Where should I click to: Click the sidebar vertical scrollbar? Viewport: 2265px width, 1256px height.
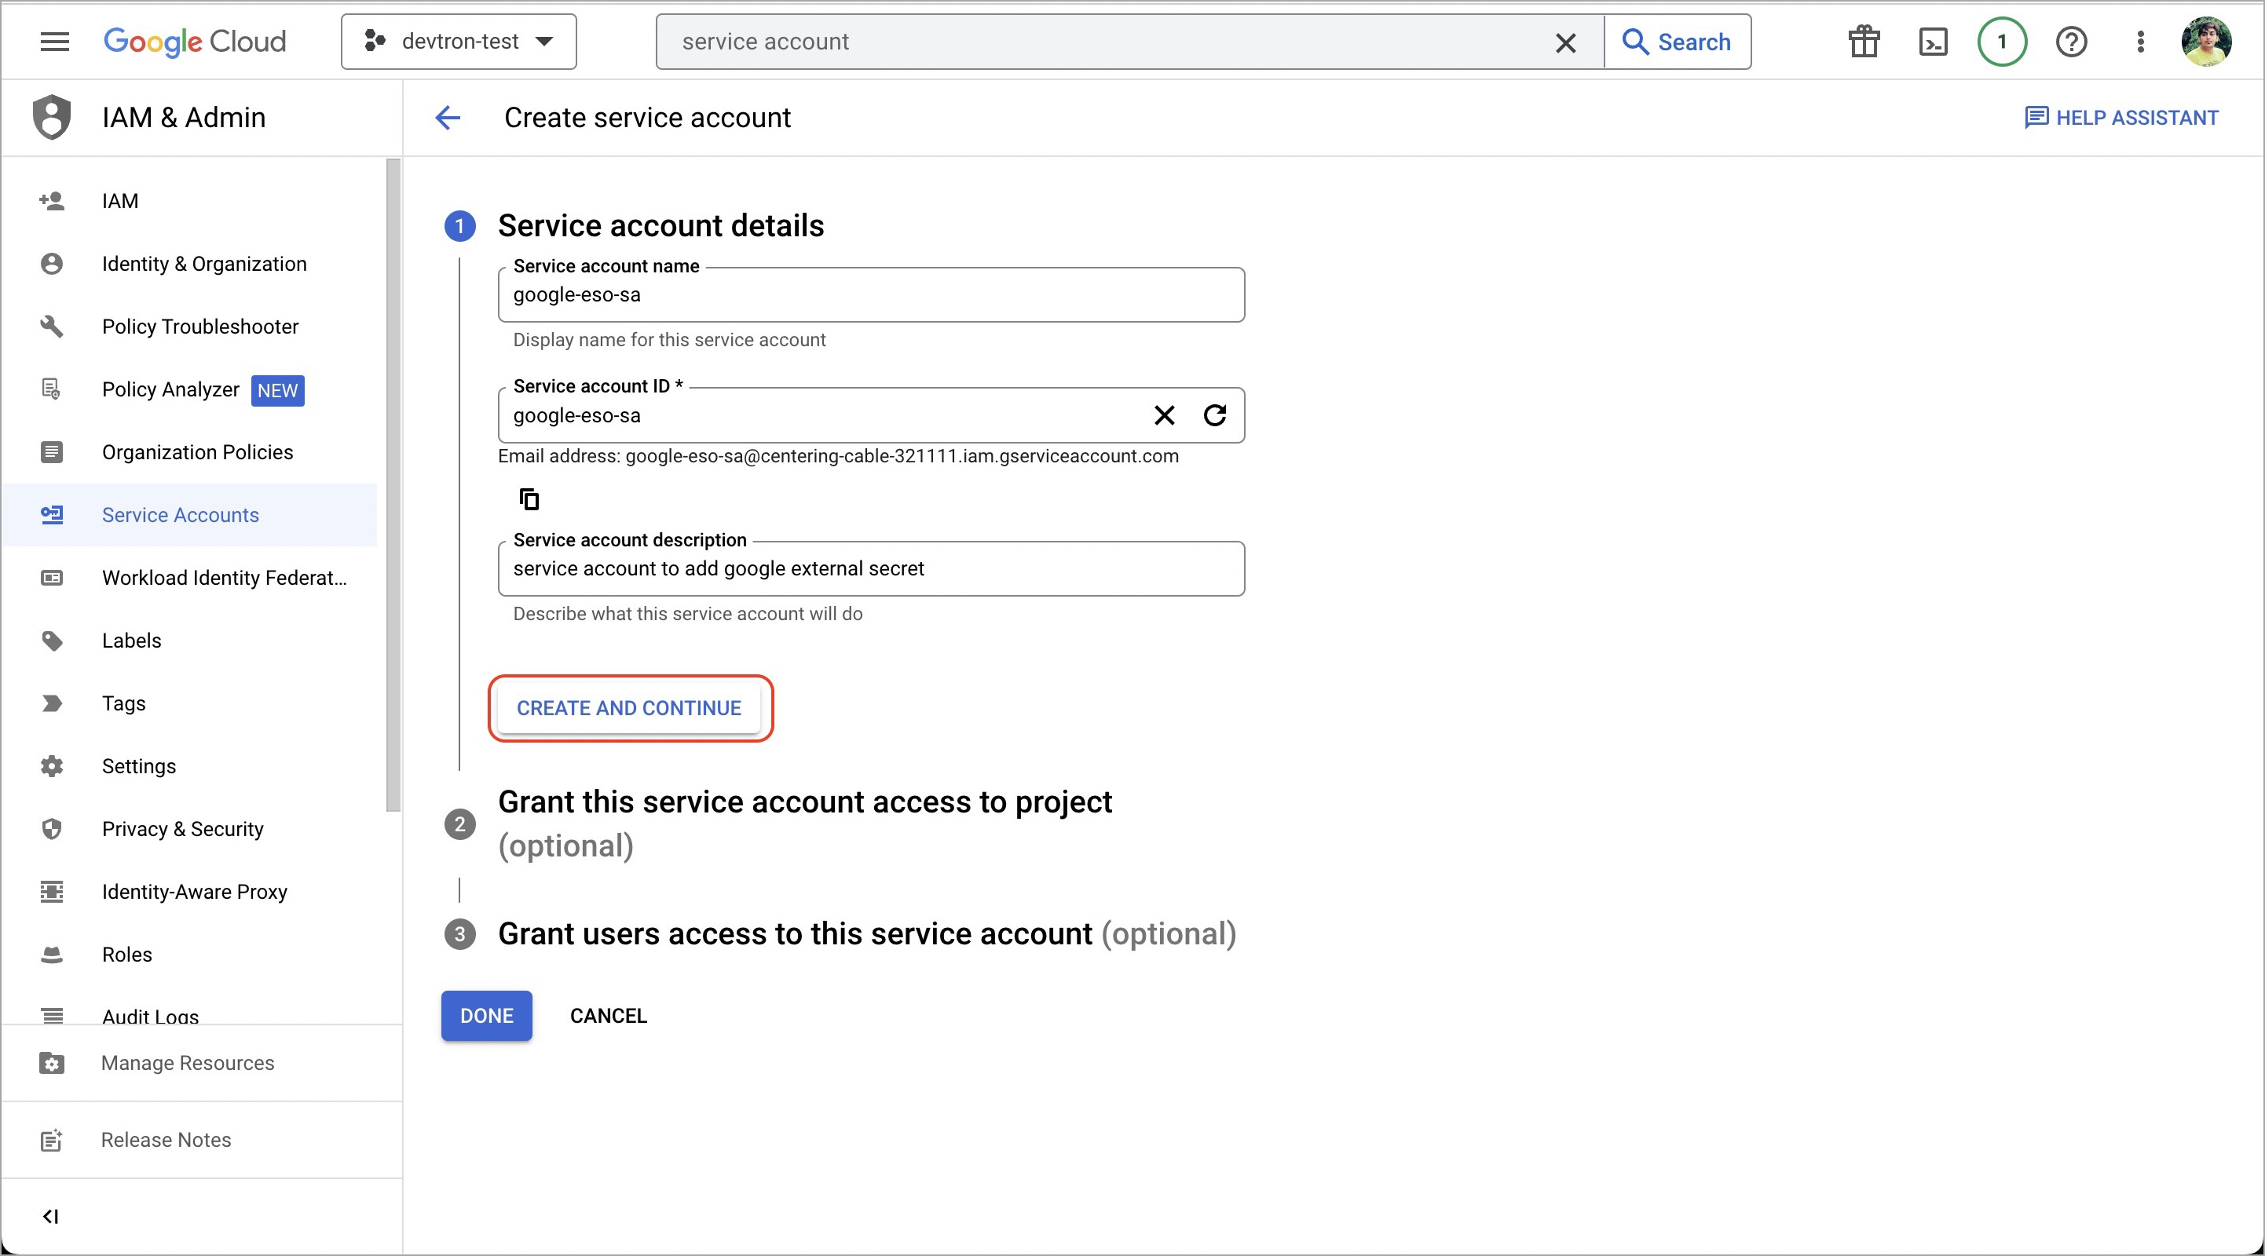pos(392,484)
